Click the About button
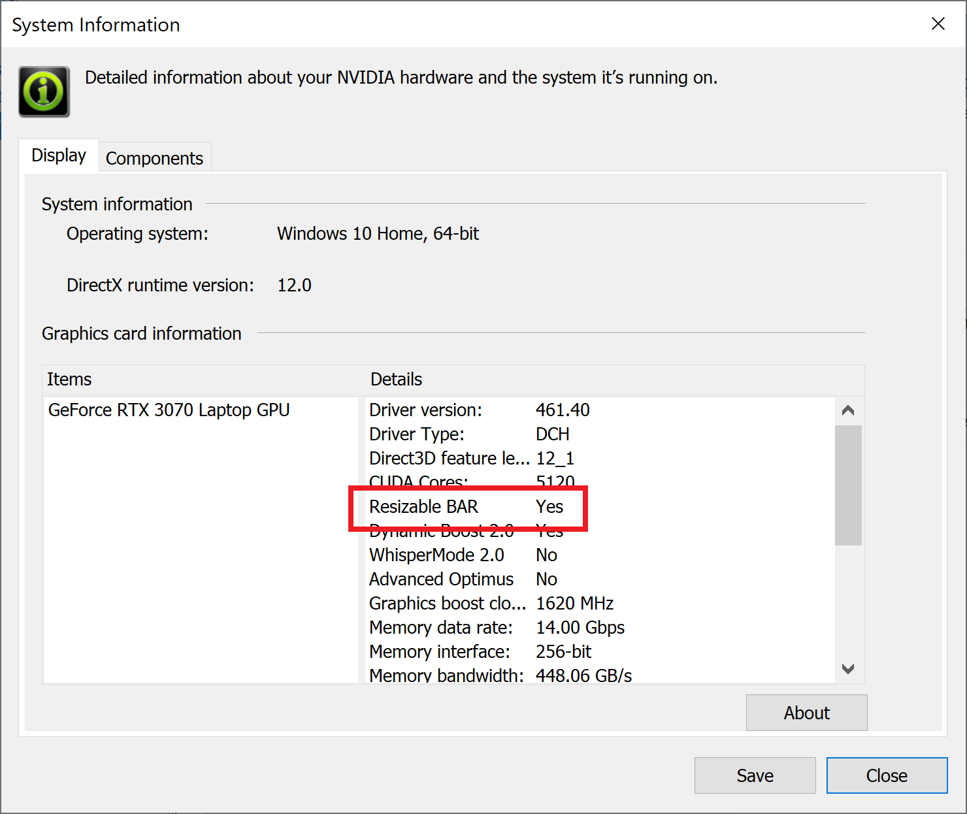This screenshot has width=967, height=814. click(806, 713)
